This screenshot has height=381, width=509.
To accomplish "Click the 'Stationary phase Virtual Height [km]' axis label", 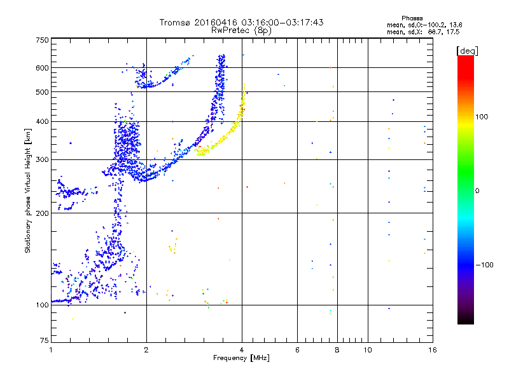I will click(28, 190).
